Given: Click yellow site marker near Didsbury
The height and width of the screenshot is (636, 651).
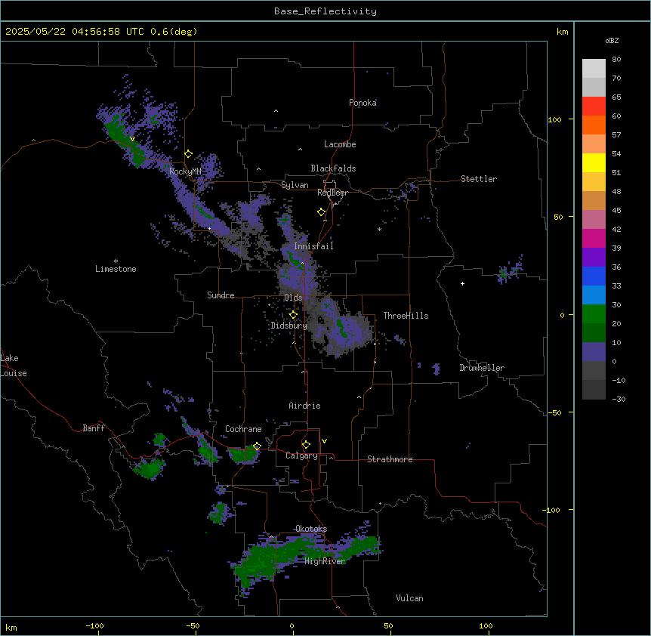Looking at the screenshot, I should pos(293,315).
